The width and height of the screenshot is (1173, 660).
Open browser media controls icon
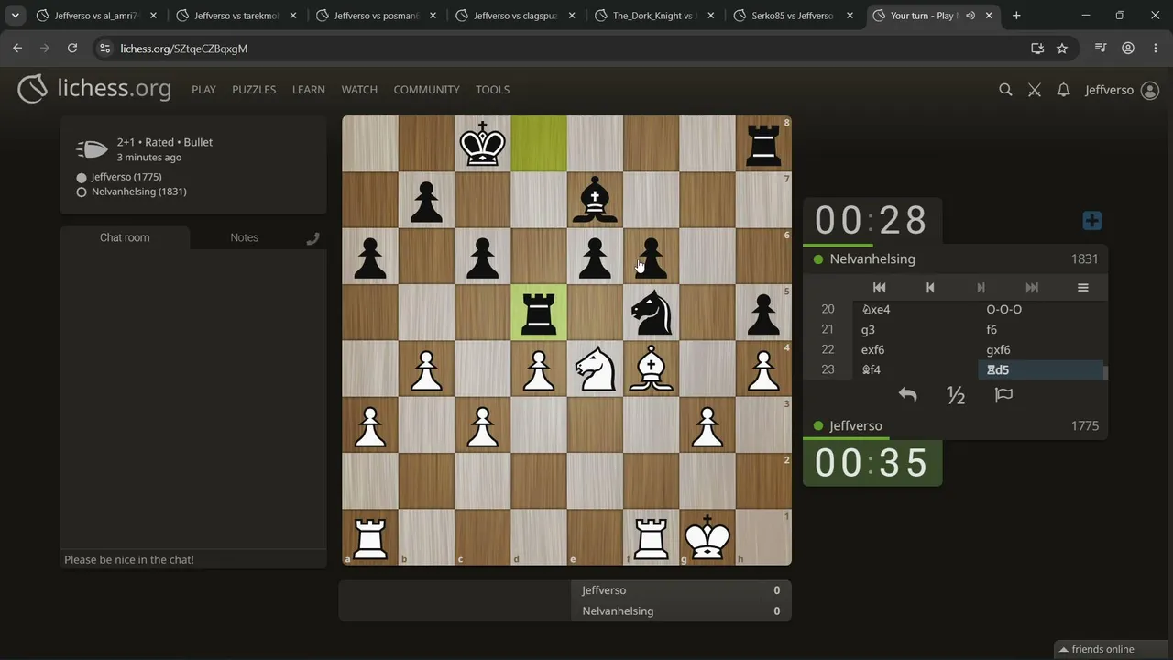tap(1102, 49)
